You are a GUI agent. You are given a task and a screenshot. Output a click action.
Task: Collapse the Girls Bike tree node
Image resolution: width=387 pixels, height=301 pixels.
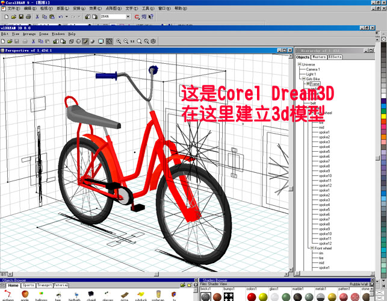[304, 79]
